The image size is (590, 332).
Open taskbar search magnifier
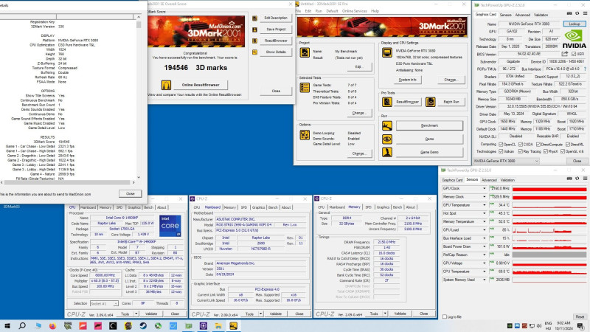[22, 325]
